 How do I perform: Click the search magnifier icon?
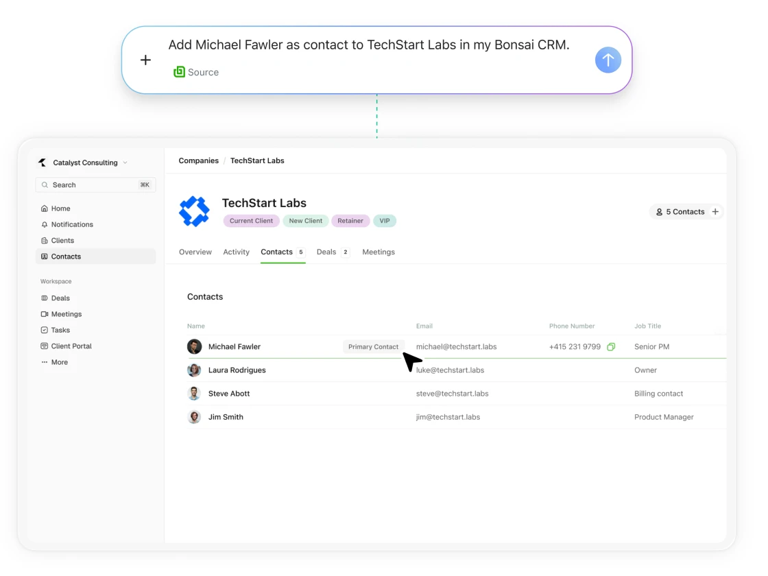(x=45, y=184)
